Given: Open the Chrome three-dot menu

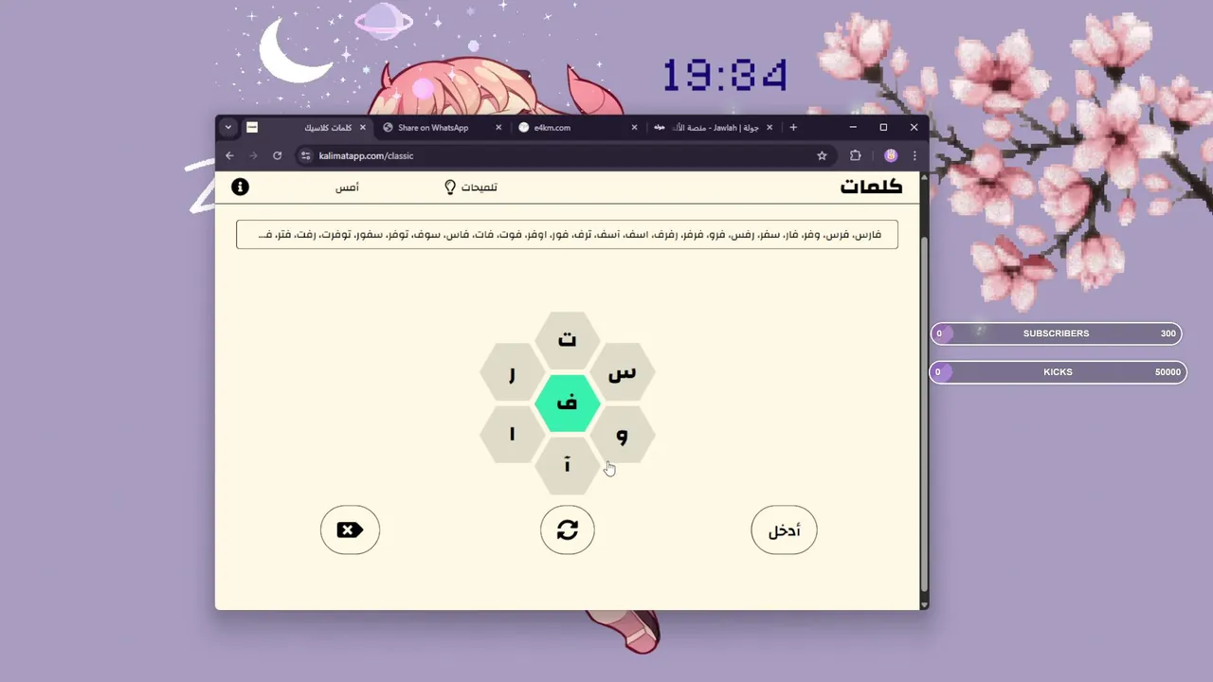Looking at the screenshot, I should click(914, 155).
